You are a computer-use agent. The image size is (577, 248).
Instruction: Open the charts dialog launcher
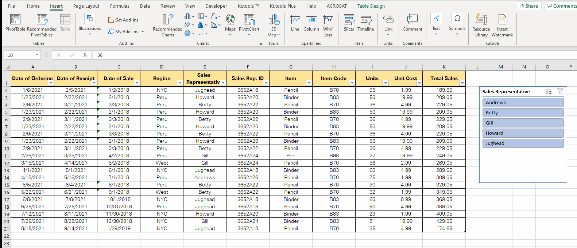pos(260,43)
